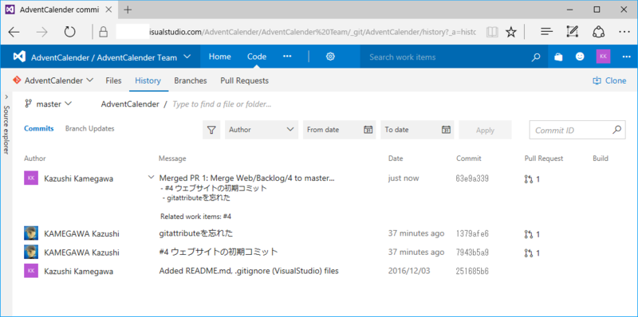Click Commit ID search magnifier
The height and width of the screenshot is (317, 638).
(x=616, y=130)
